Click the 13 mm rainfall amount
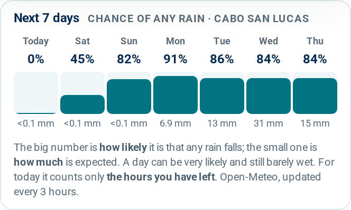This screenshot has width=351, height=210. (222, 123)
